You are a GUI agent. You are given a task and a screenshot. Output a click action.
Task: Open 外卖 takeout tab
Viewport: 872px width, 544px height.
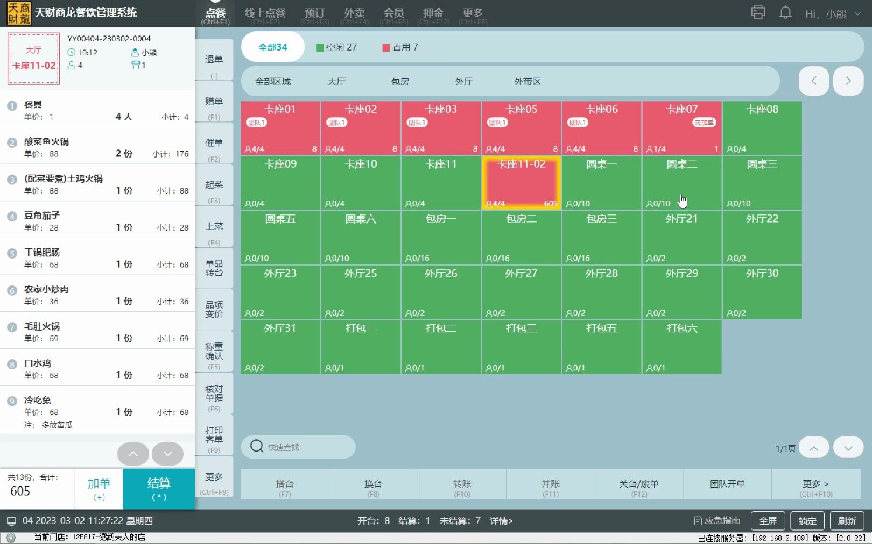coord(354,16)
